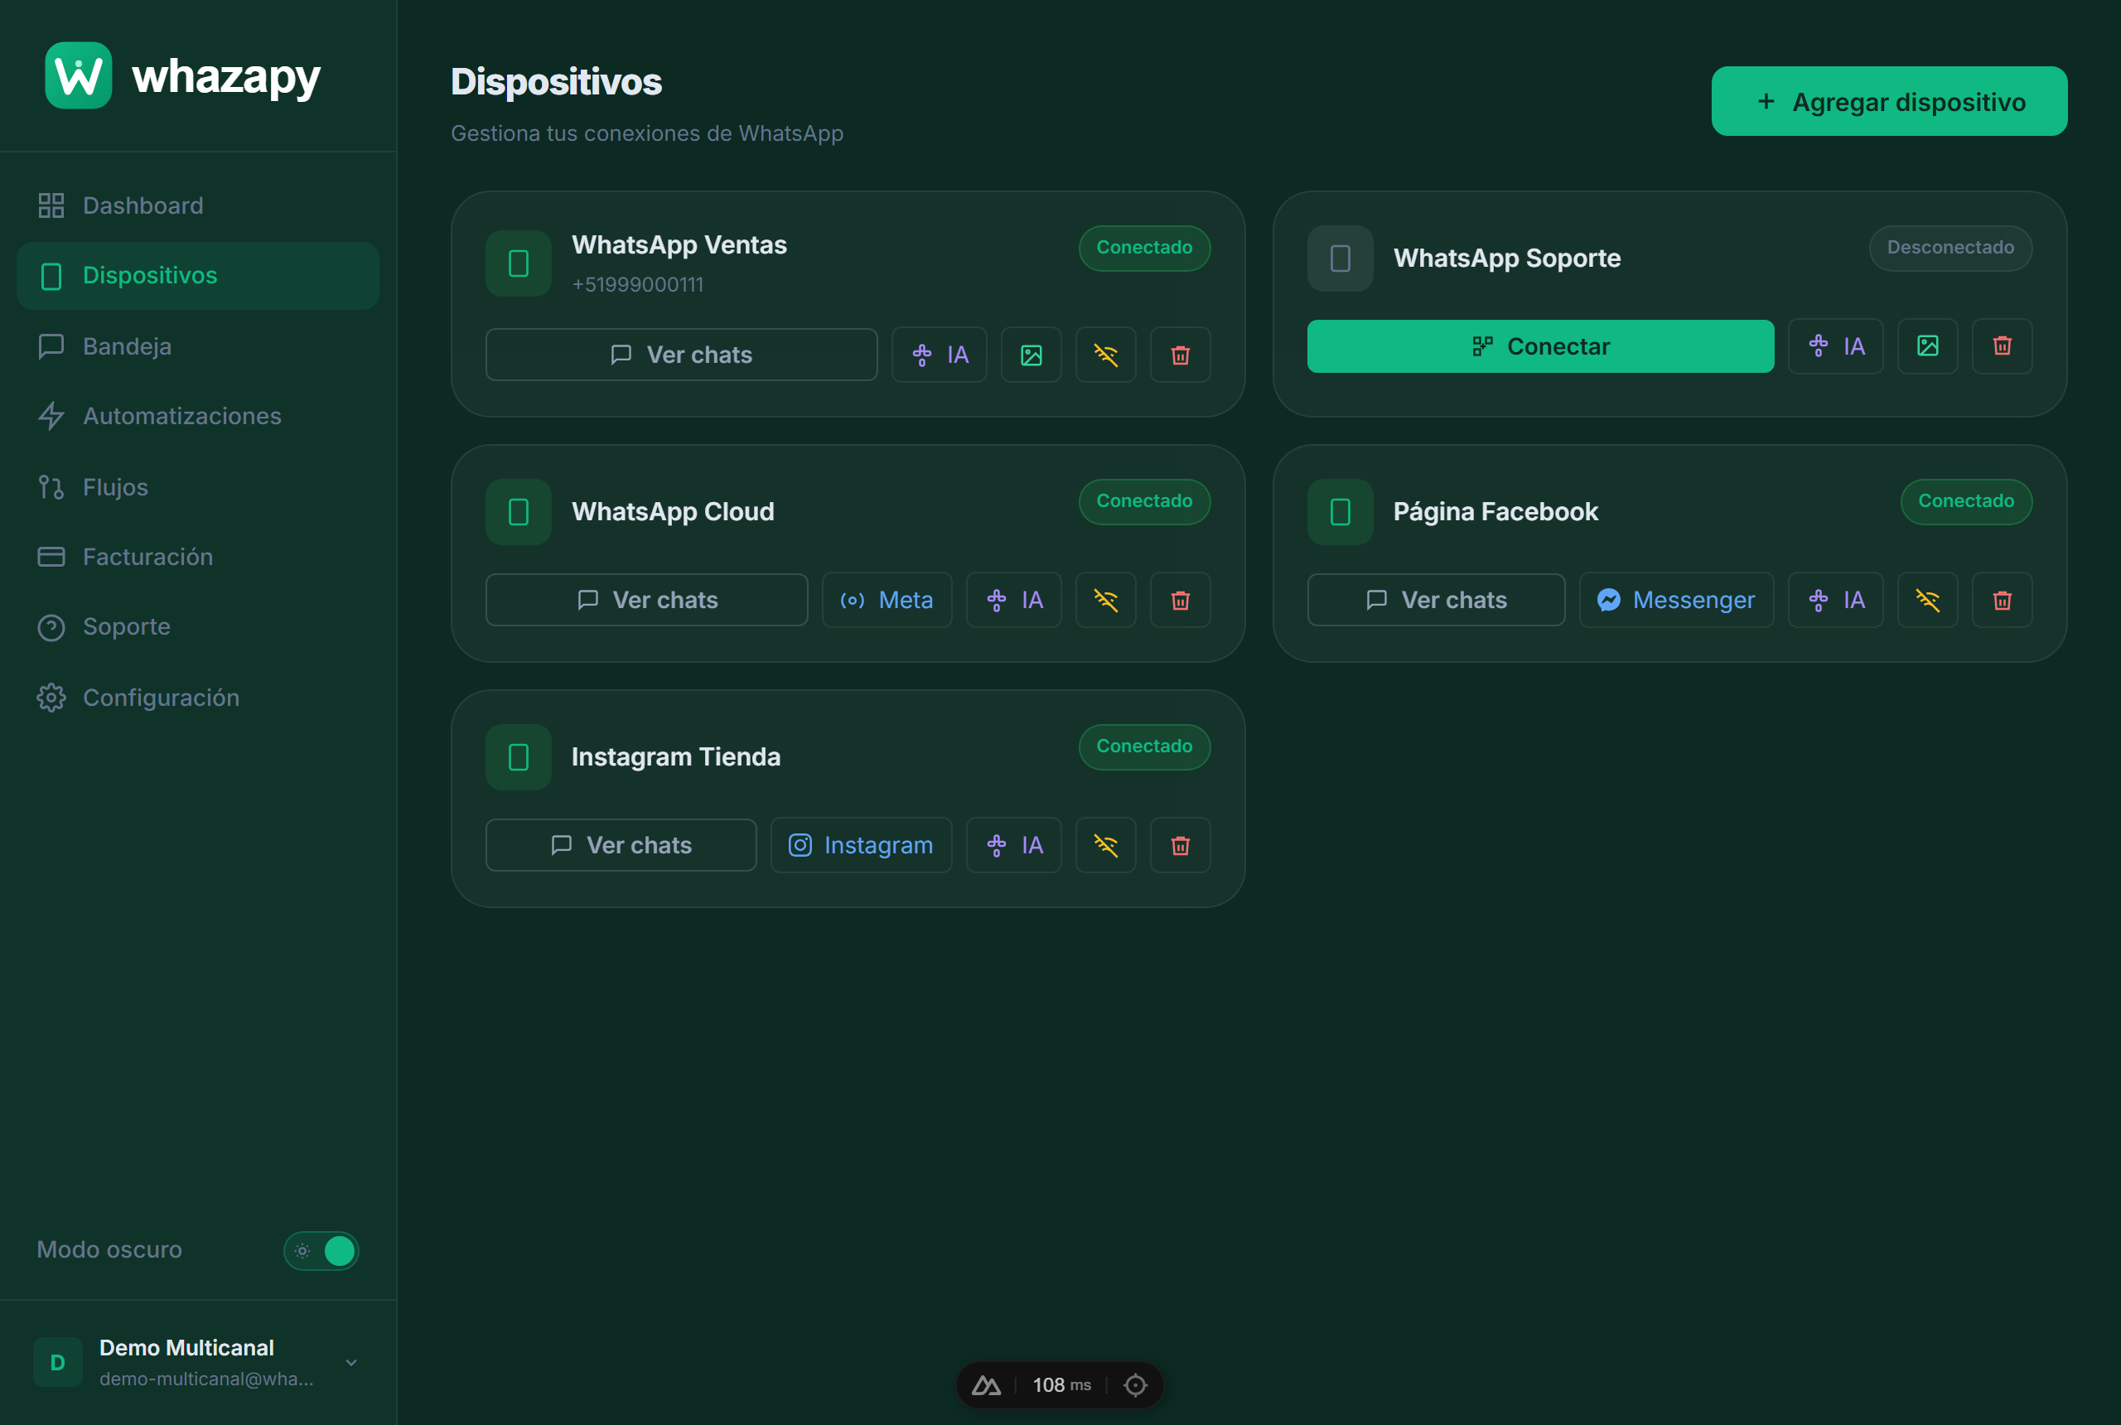Click Messenger button on Página Facebook

coord(1676,600)
